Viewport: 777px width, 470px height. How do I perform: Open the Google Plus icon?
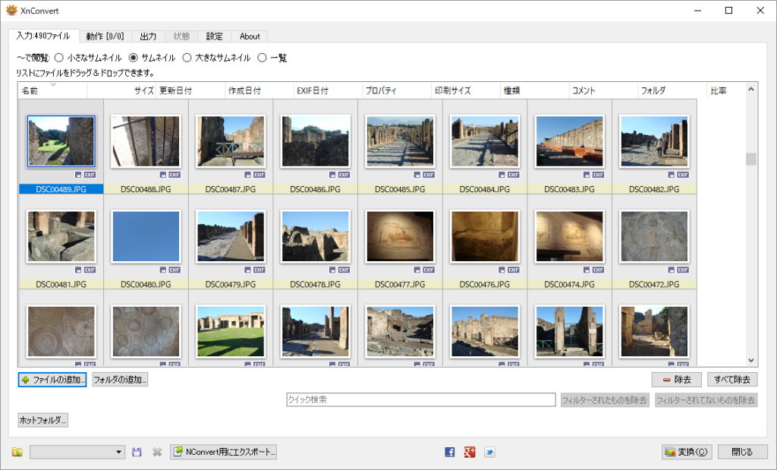pos(470,453)
